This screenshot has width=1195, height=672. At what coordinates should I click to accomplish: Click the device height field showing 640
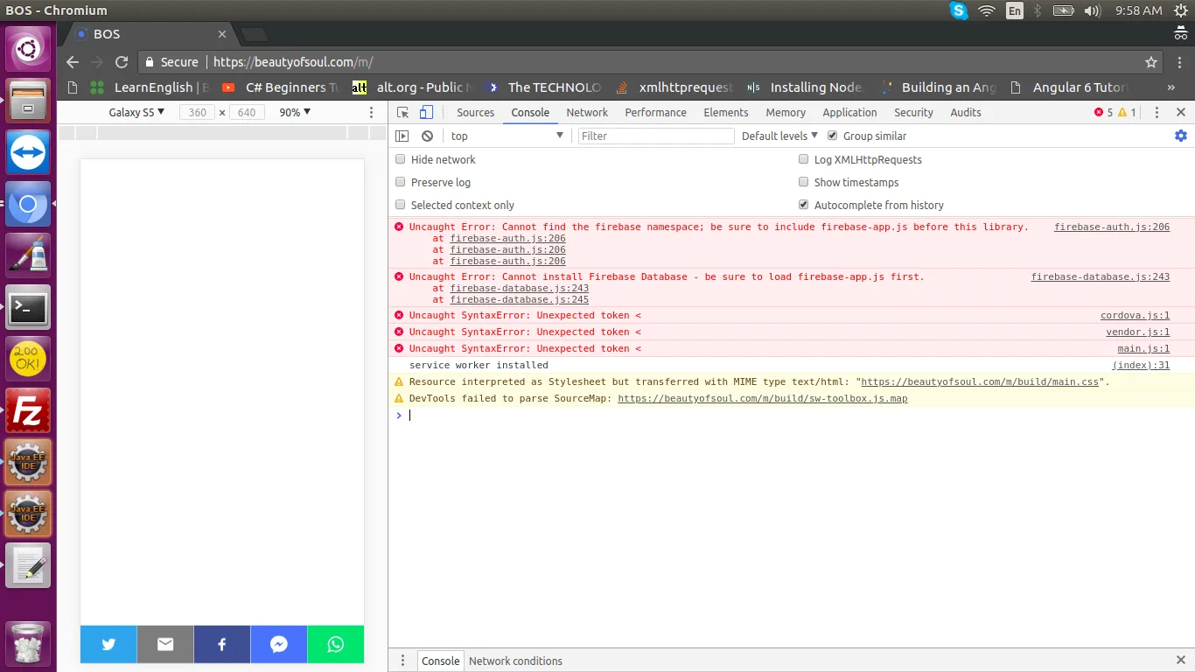pyautogui.click(x=247, y=113)
